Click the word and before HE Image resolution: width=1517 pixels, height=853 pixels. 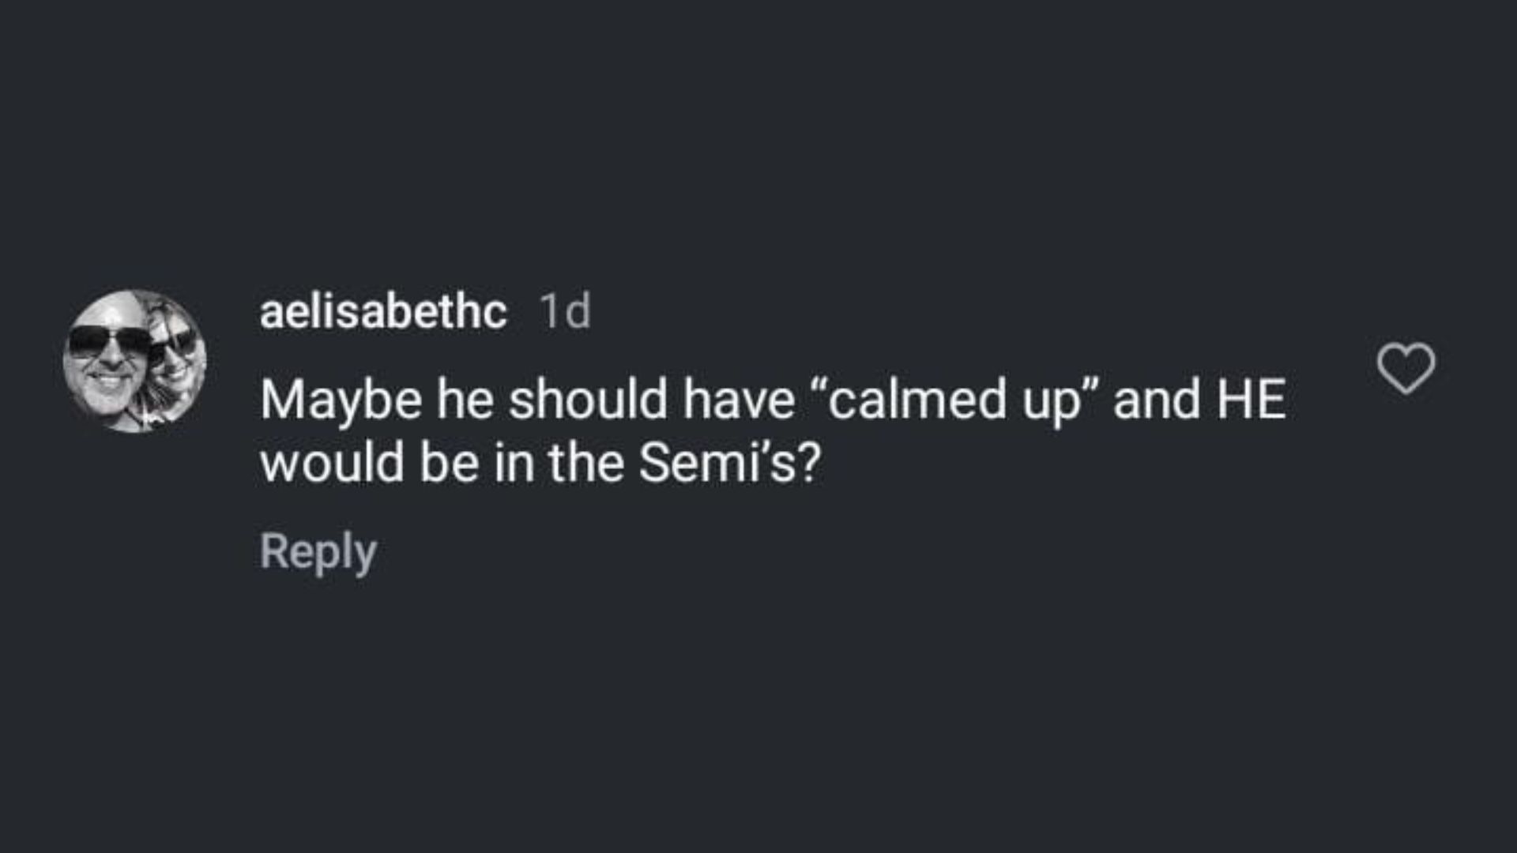pyautogui.click(x=1158, y=400)
